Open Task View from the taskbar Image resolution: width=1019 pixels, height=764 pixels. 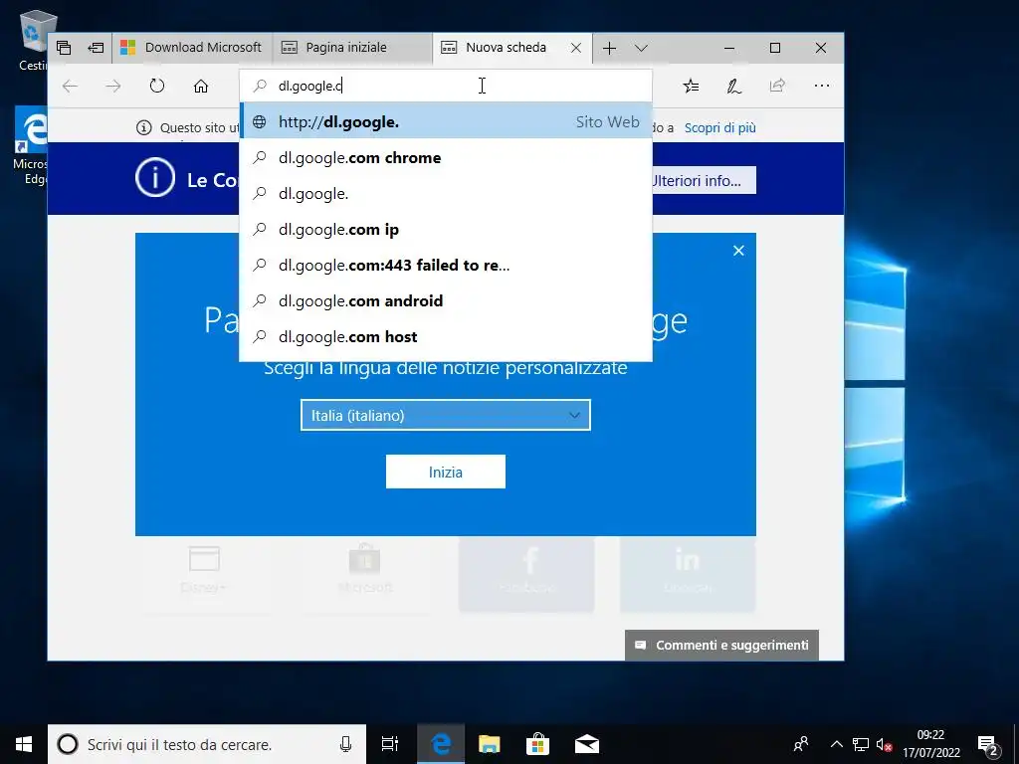pos(390,744)
